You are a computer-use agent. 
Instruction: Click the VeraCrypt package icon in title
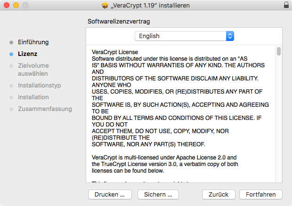pyautogui.click(x=105, y=5)
